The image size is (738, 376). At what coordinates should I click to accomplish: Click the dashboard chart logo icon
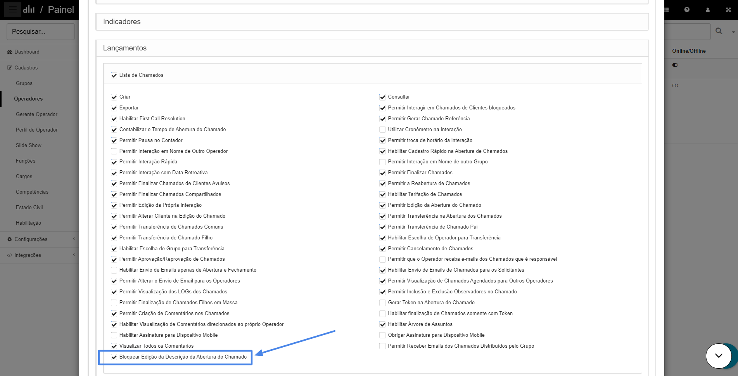29,9
